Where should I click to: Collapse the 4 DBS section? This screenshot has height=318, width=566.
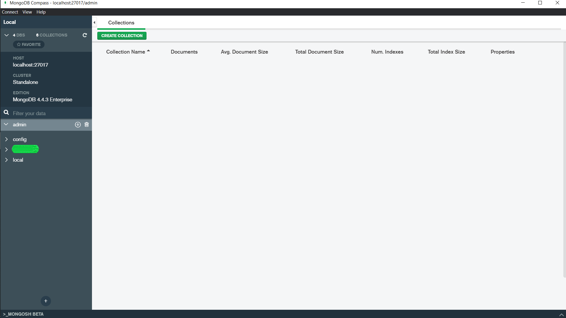(x=6, y=35)
